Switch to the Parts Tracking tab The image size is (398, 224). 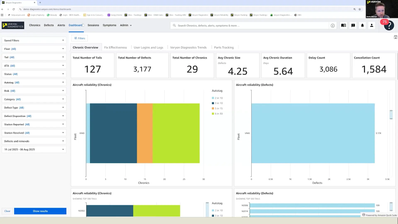(x=223, y=48)
